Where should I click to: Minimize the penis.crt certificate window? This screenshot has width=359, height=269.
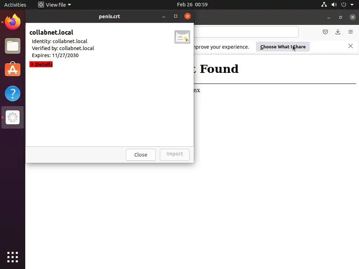pyautogui.click(x=164, y=16)
